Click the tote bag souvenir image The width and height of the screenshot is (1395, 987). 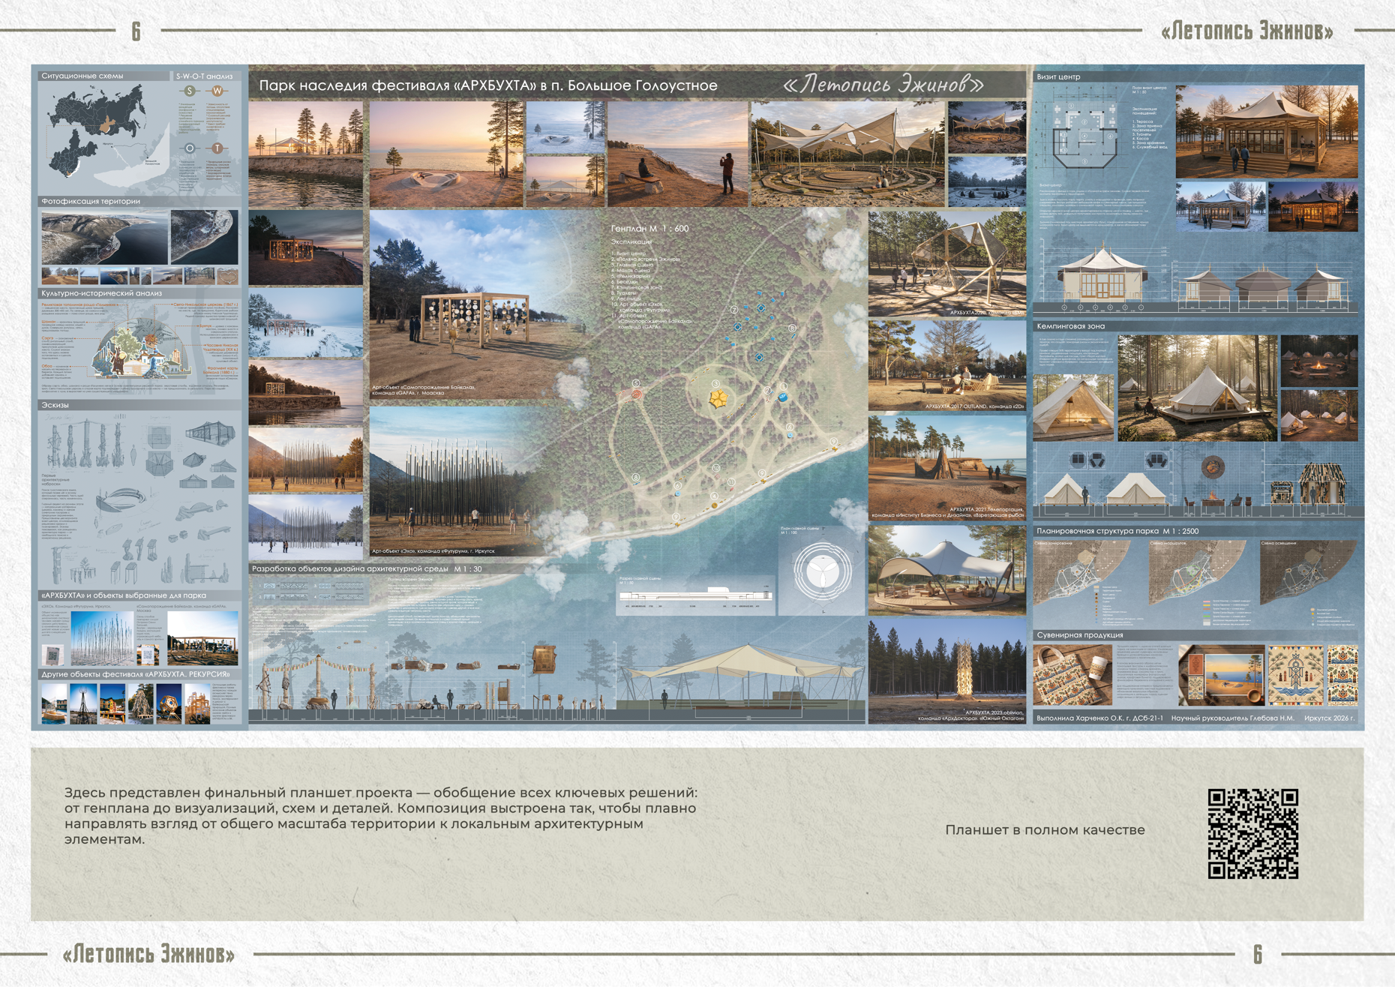[x=1071, y=675]
